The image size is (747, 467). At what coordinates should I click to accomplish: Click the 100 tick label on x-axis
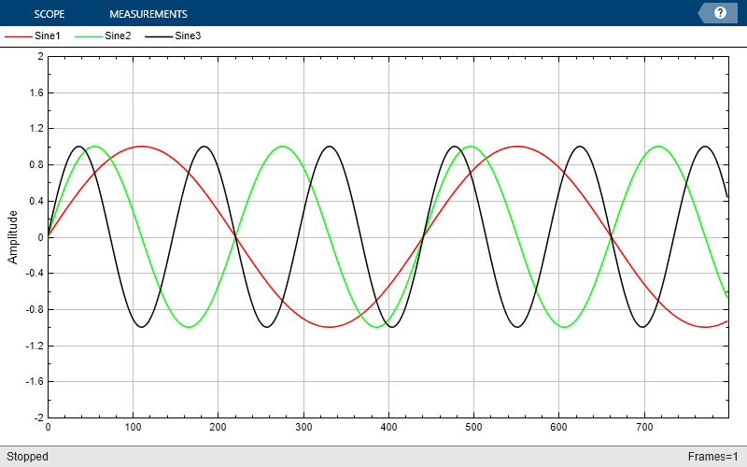[133, 428]
